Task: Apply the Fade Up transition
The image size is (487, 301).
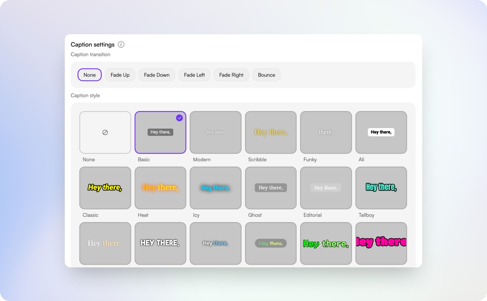Action: [120, 75]
